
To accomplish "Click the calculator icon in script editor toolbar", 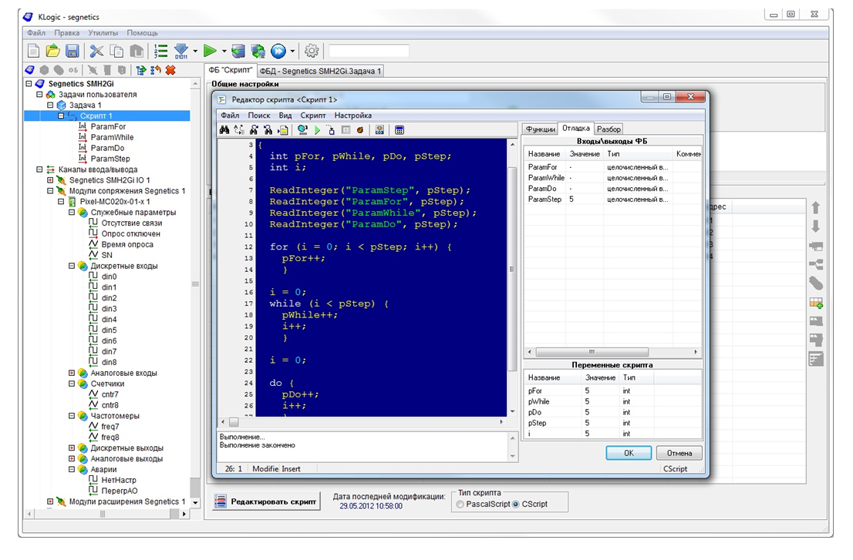I will (400, 130).
